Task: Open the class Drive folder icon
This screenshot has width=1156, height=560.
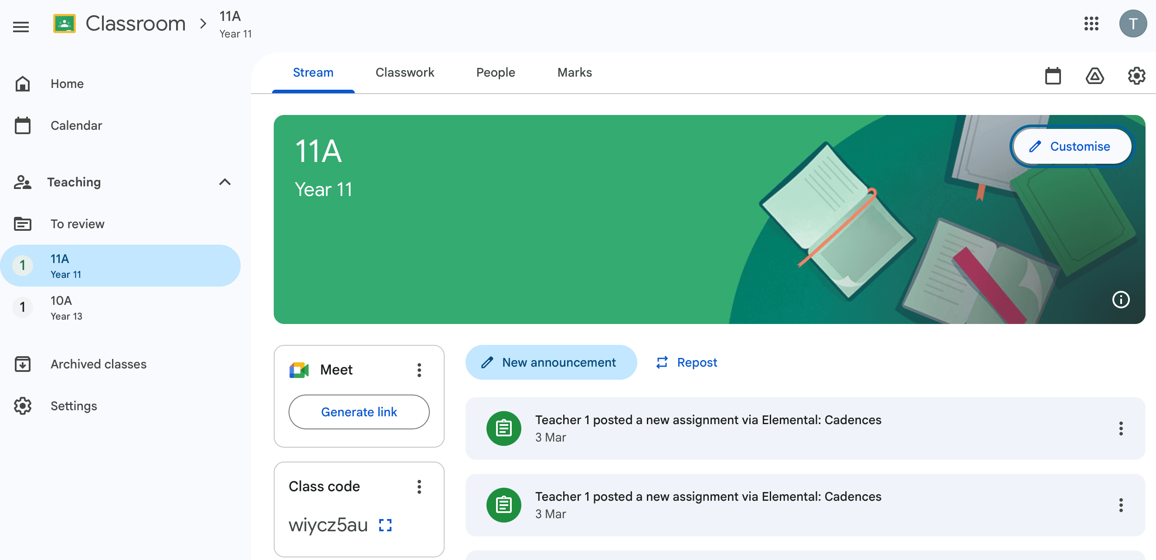Action: tap(1095, 76)
